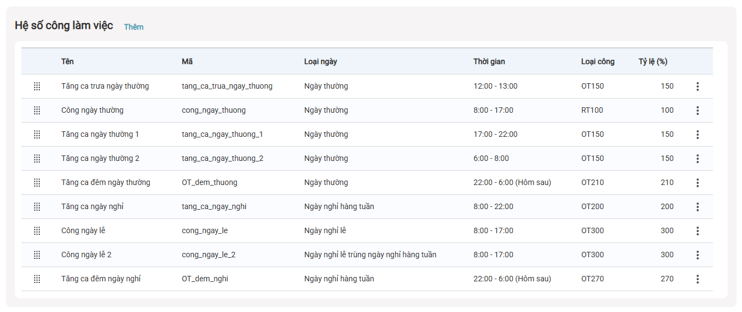
Task: Select the name Tăng ca đêm ngày nghỉ
Action: tap(101, 279)
